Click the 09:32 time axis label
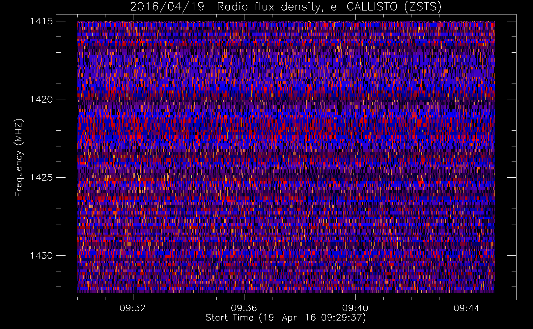533x329 pixels. click(x=133, y=308)
